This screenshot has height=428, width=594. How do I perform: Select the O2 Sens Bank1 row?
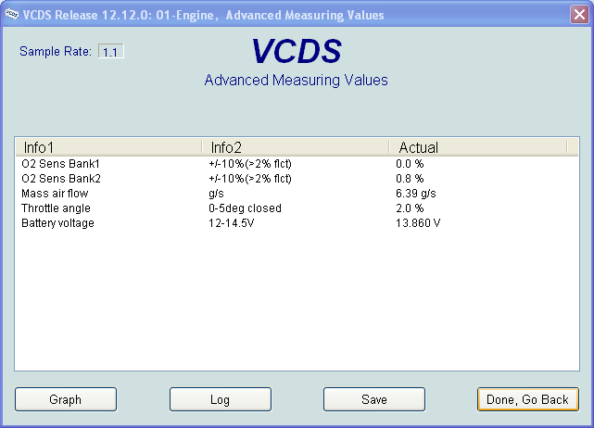[x=297, y=164]
